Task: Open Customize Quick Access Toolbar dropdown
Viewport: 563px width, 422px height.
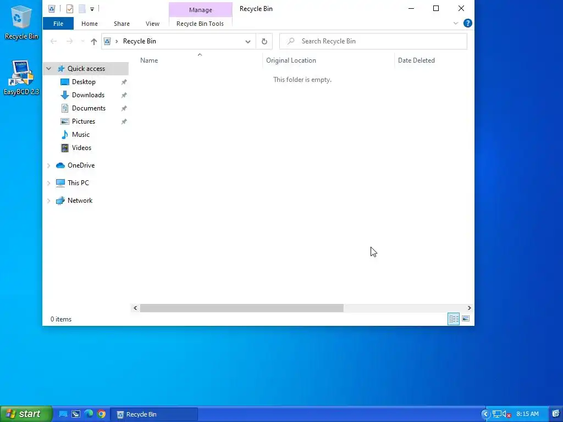Action: point(92,9)
